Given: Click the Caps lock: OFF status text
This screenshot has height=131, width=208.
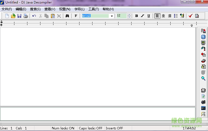Looking at the screenshot, I should 91,128.
